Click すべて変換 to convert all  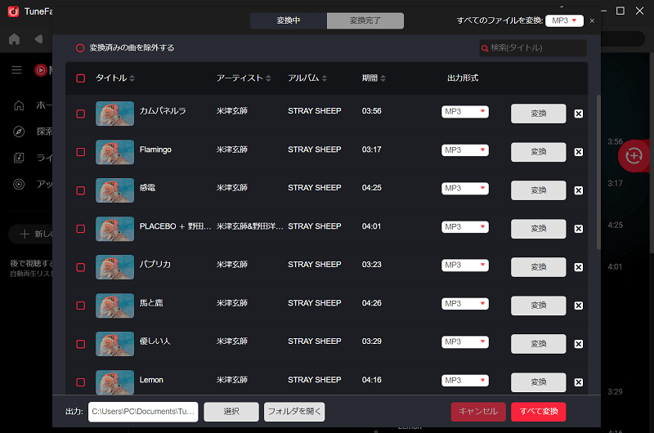click(539, 412)
